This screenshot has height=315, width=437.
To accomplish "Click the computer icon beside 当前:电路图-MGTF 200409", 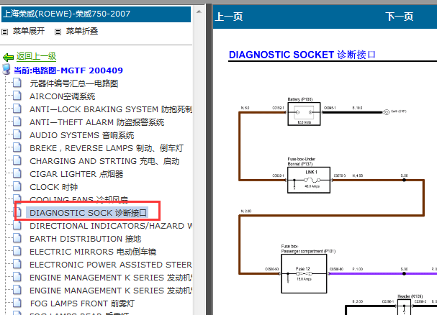I will tap(6, 70).
